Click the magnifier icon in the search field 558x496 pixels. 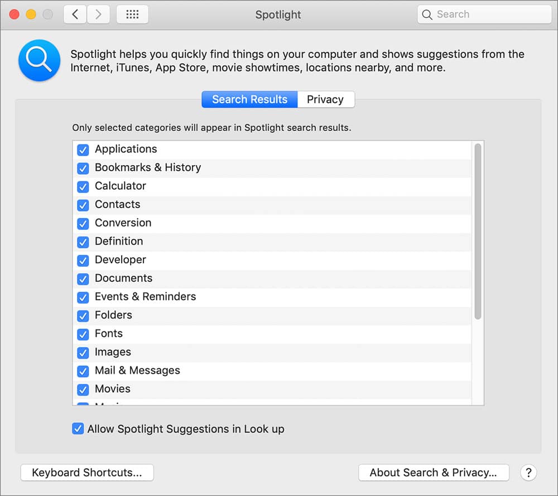coord(427,14)
